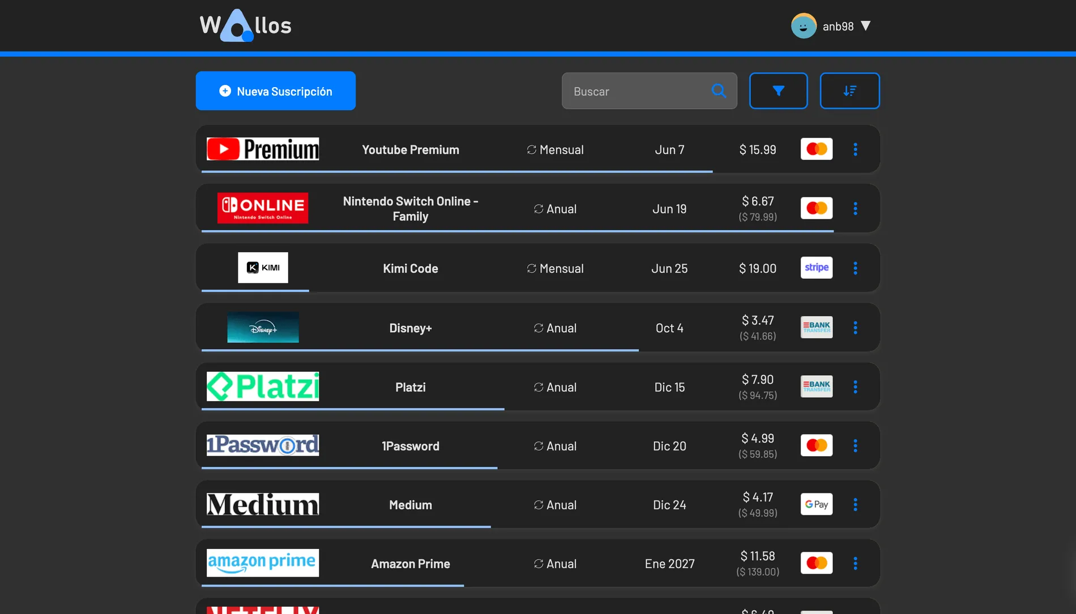1076x614 pixels.
Task: Click the Oct 4 payment date
Action: pyautogui.click(x=669, y=328)
